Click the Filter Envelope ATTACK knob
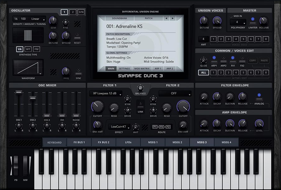The width and height of the screenshot is (281, 190). coord(204,97)
